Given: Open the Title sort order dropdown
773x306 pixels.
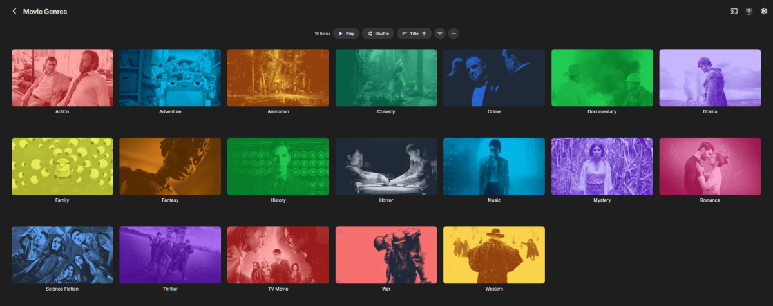Looking at the screenshot, I should point(414,33).
